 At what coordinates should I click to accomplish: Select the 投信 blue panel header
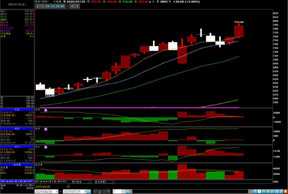tap(17, 129)
